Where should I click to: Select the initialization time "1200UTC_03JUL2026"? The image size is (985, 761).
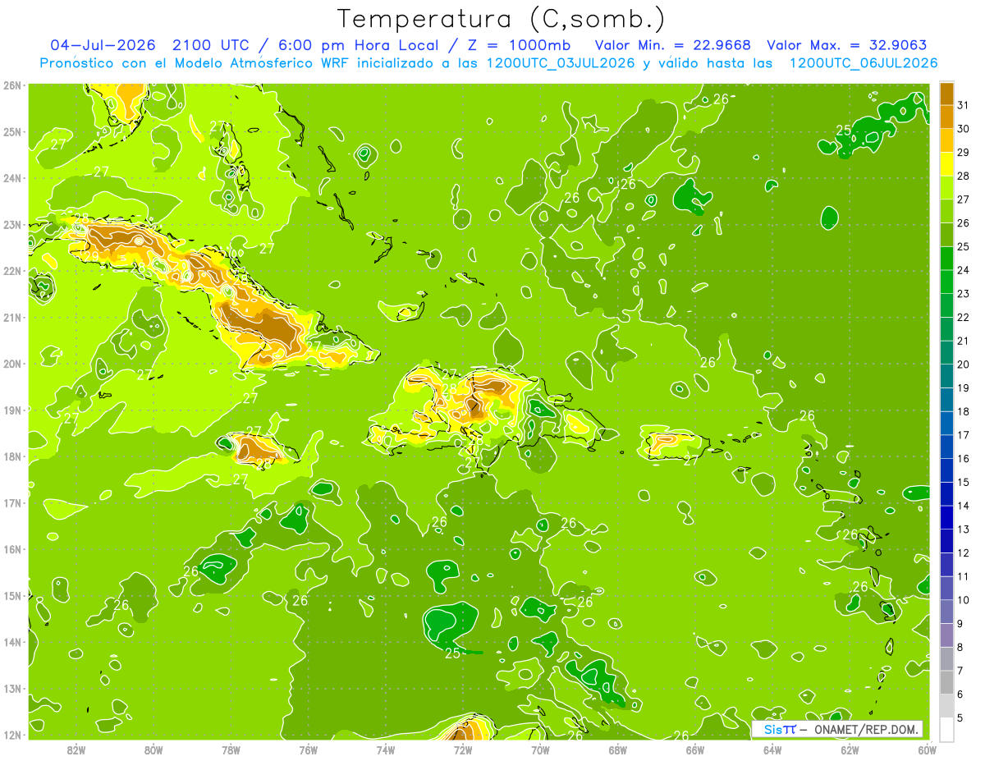tap(559, 62)
